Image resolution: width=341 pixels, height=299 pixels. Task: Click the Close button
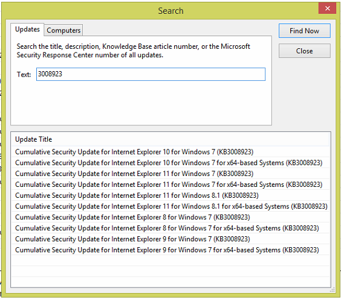tap(305, 51)
